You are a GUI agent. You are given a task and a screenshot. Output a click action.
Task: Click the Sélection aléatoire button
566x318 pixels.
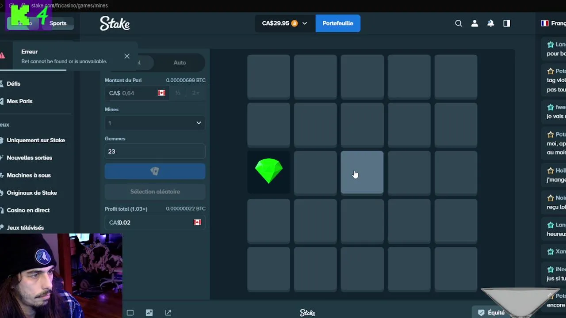(155, 192)
